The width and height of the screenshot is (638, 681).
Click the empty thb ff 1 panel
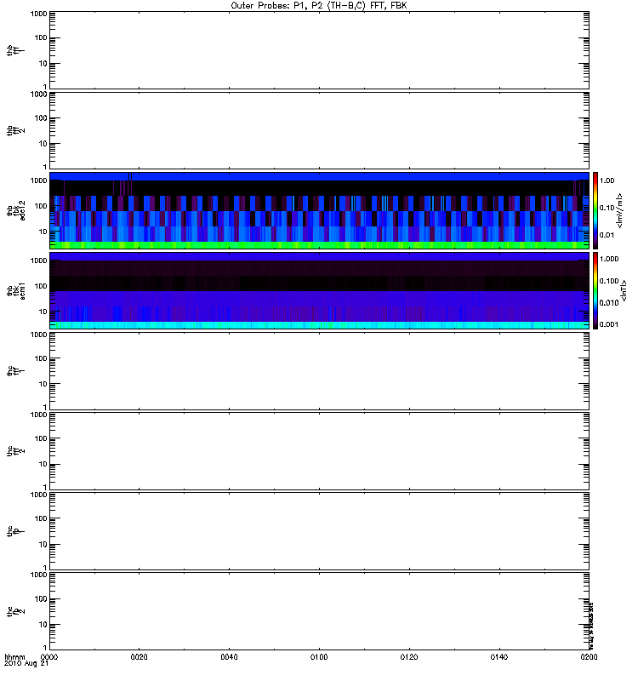coord(319,49)
